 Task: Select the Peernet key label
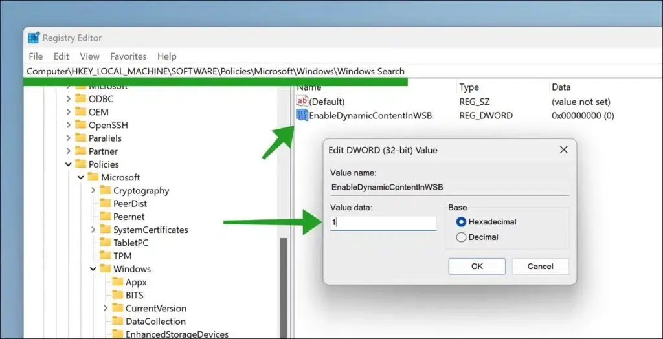pyautogui.click(x=129, y=217)
